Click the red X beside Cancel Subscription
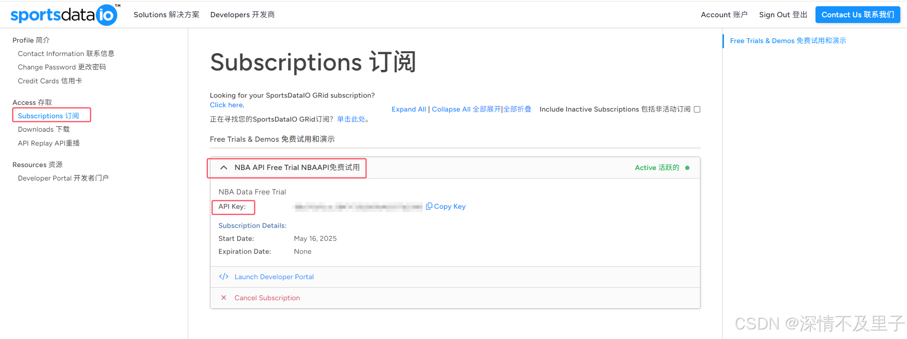907x339 pixels. [x=224, y=298]
